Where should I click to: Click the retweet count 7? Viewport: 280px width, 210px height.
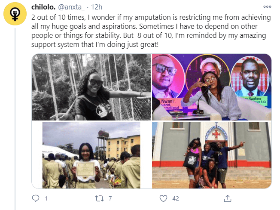click(x=110, y=199)
